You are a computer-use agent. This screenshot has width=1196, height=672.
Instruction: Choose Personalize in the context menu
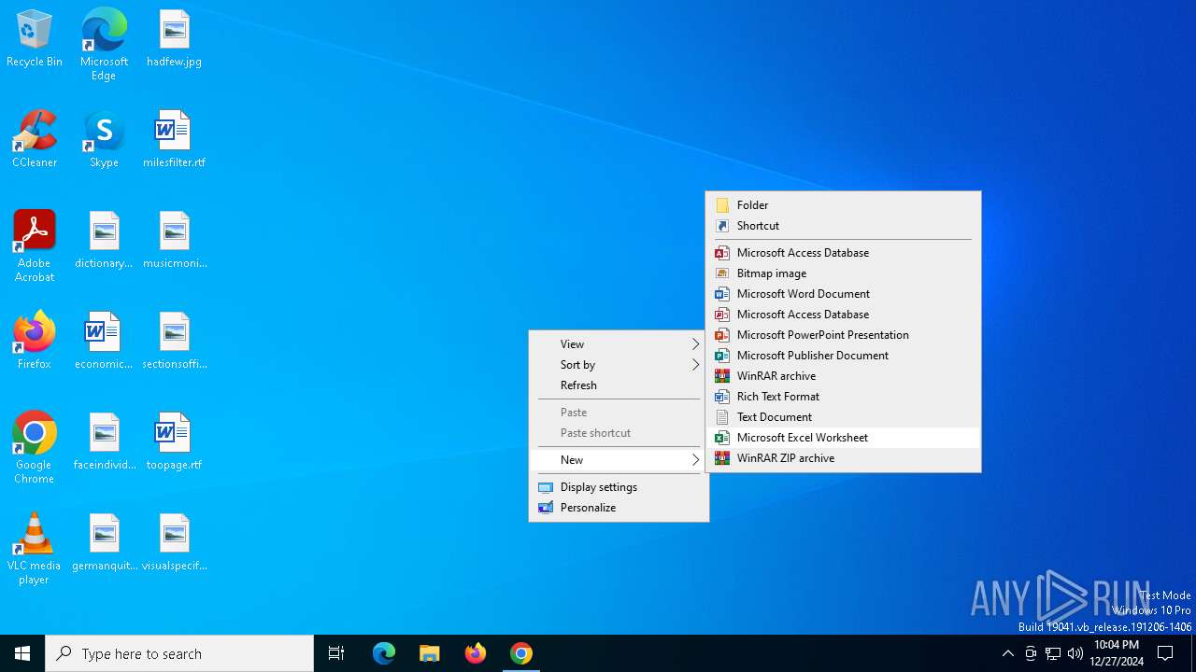pyautogui.click(x=619, y=508)
